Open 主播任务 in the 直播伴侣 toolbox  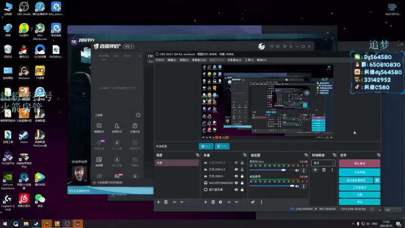(x=135, y=128)
